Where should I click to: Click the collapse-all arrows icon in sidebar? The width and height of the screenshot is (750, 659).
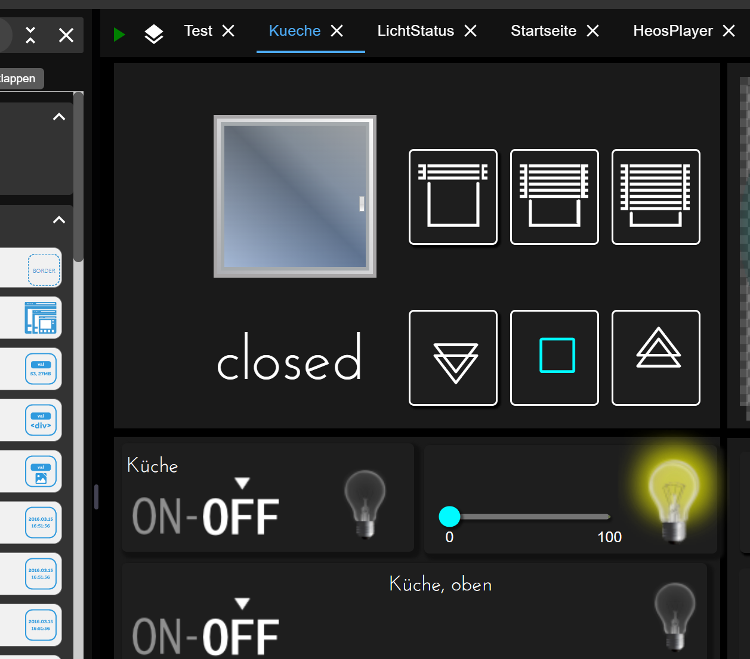pyautogui.click(x=30, y=35)
